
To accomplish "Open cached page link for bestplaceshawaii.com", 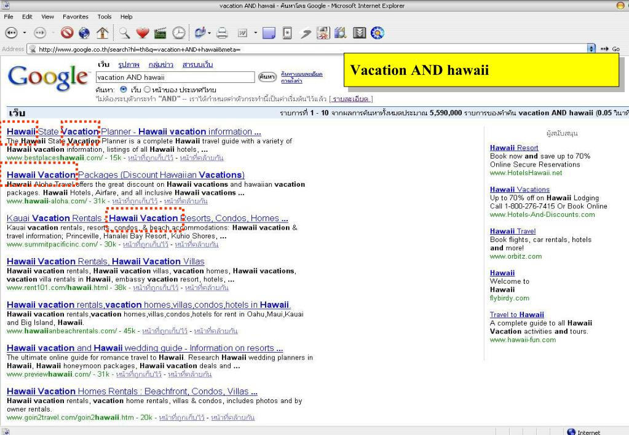I will pos(151,158).
